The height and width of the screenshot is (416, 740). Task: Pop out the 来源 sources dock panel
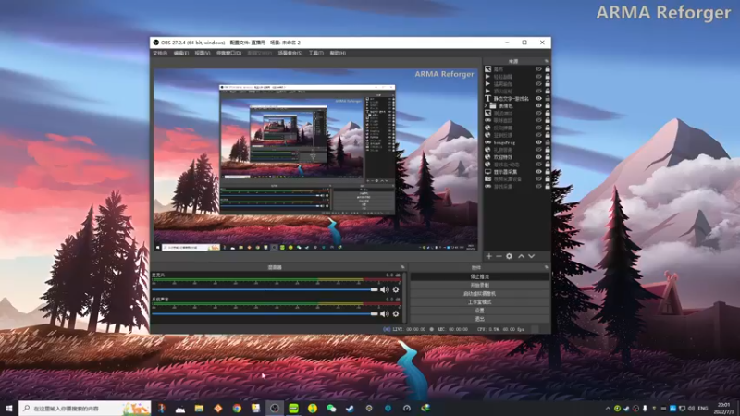pyautogui.click(x=547, y=61)
